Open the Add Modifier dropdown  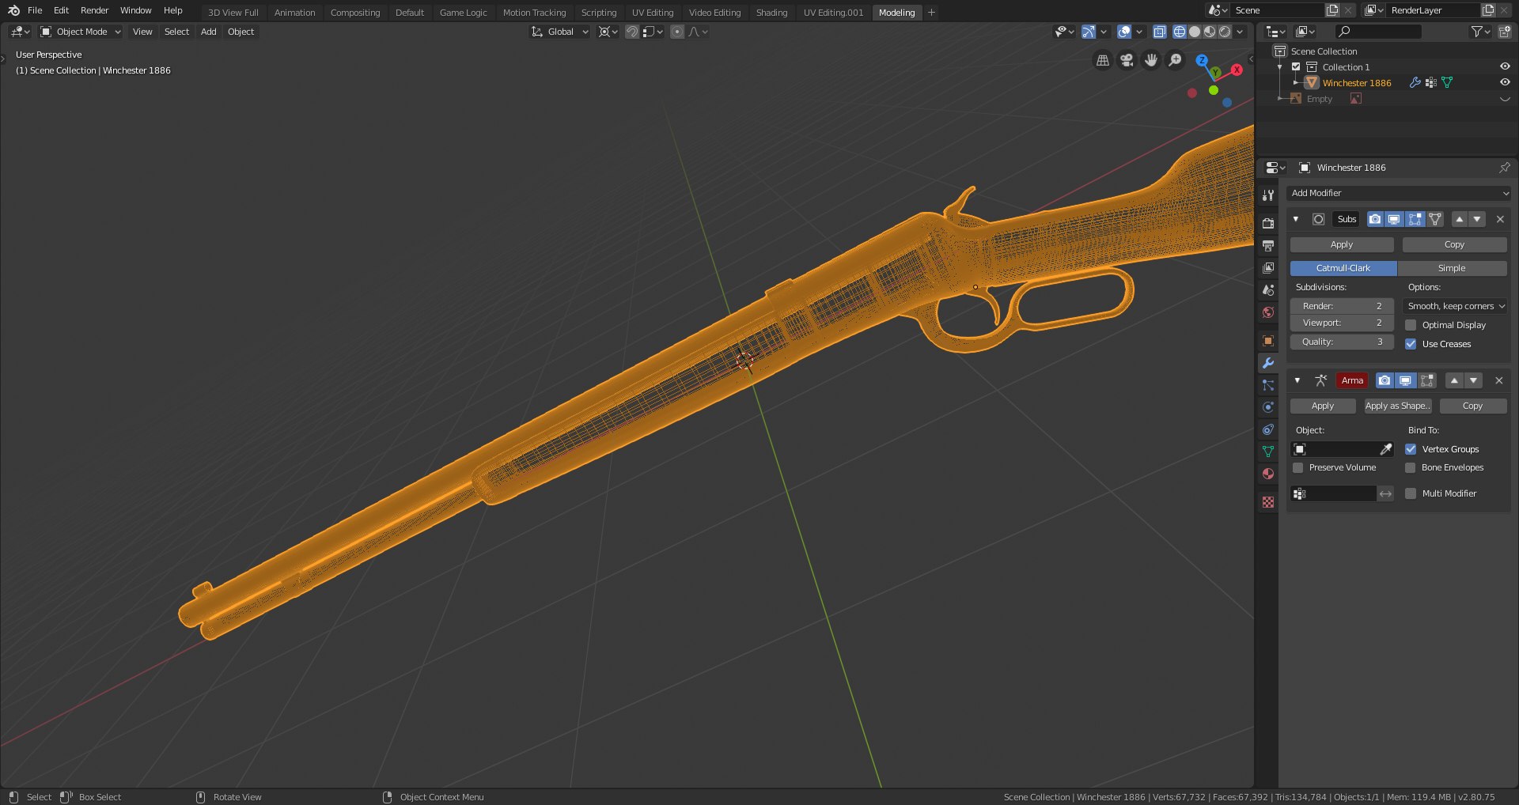[x=1399, y=193]
